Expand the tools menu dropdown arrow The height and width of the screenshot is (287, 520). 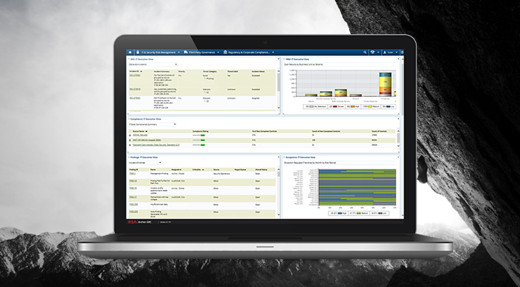tap(378, 53)
